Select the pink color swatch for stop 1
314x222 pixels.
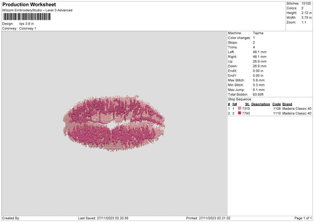(240, 108)
